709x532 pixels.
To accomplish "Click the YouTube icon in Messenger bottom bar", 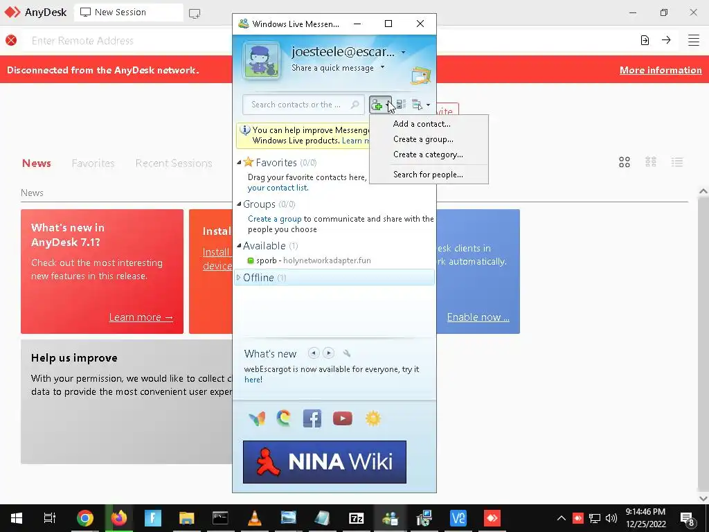I will 342,418.
